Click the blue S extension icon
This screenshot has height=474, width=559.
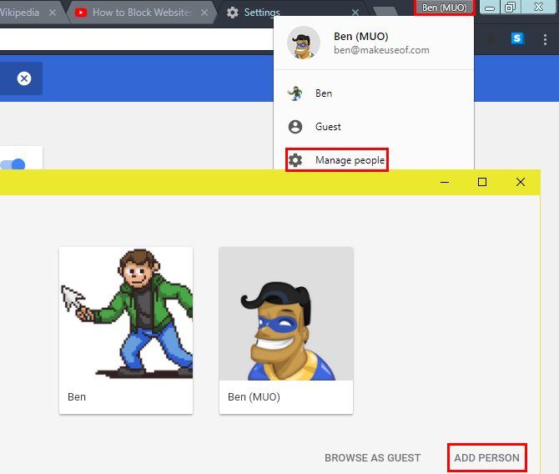[517, 38]
